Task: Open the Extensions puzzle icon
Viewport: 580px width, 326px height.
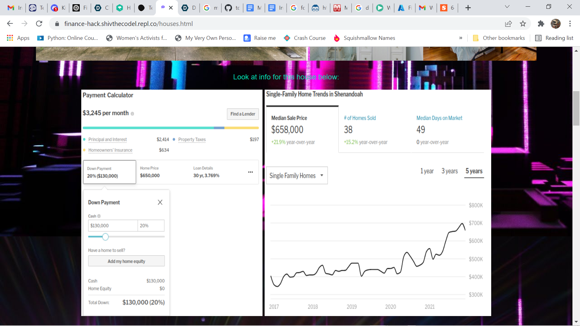Action: [x=541, y=24]
